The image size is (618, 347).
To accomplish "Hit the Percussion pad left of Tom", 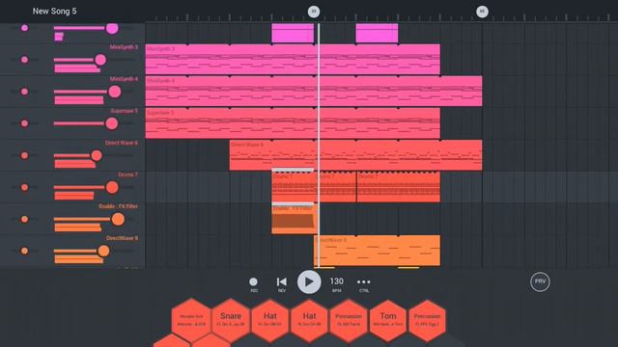I will pyautogui.click(x=349, y=320).
